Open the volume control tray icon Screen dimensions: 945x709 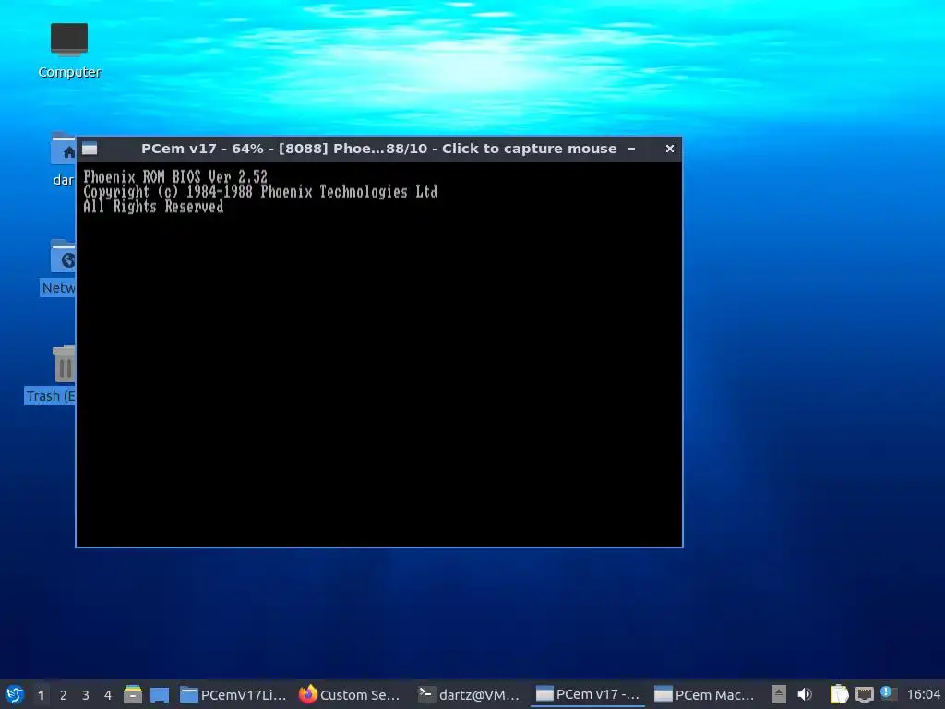805,694
